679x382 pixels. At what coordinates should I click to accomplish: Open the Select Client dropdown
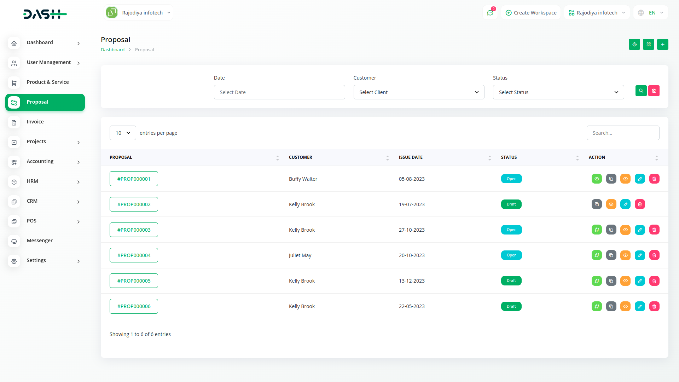pyautogui.click(x=419, y=92)
